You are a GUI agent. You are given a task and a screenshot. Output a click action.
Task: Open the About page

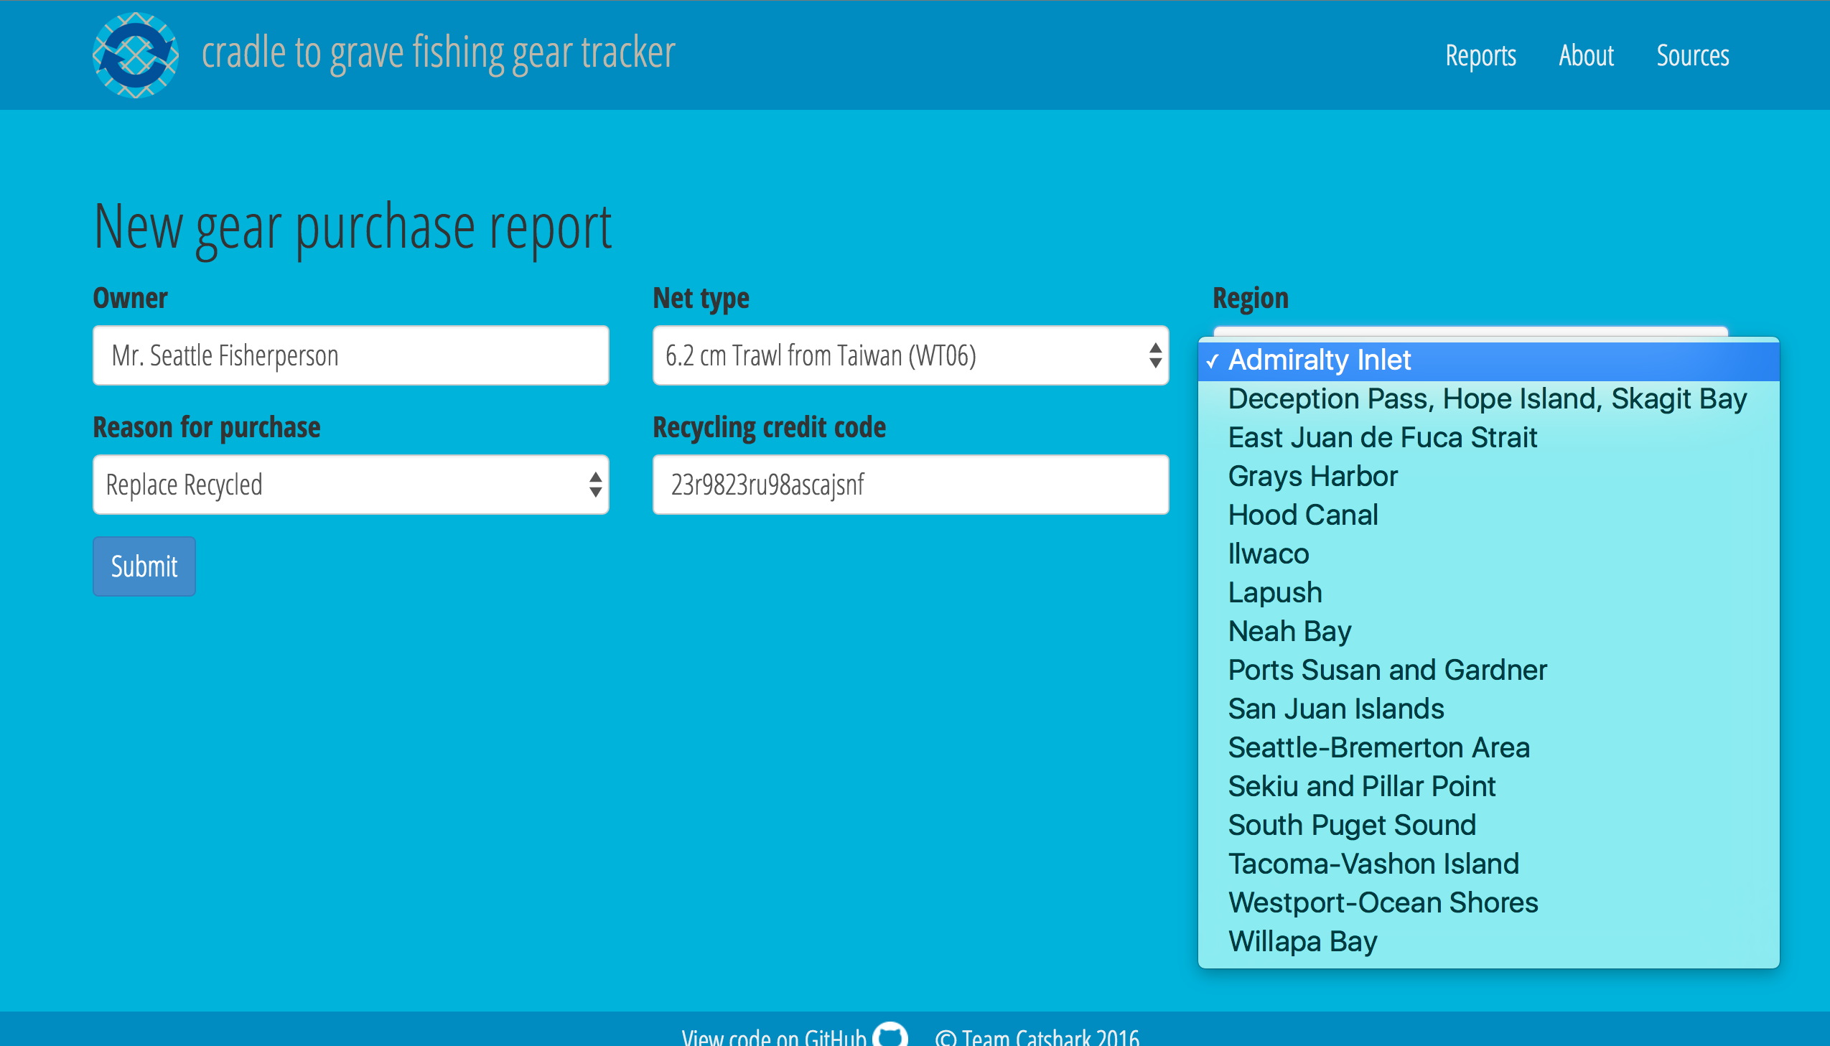click(x=1587, y=55)
